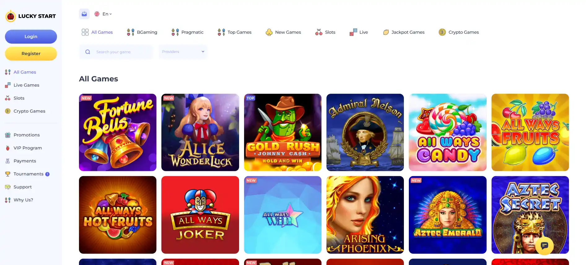Open the live chat bubble button
The image size is (586, 265).
544,246
